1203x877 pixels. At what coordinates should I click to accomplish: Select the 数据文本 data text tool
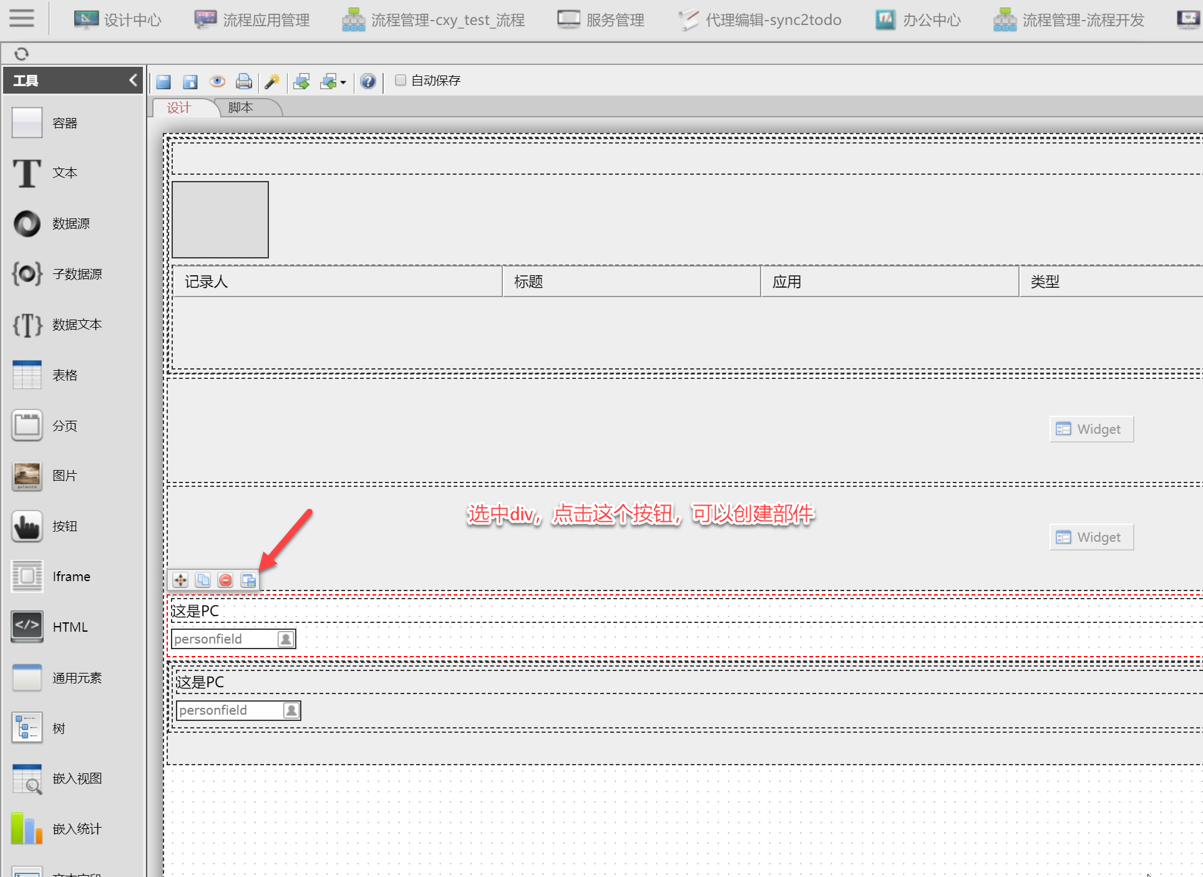coord(57,325)
